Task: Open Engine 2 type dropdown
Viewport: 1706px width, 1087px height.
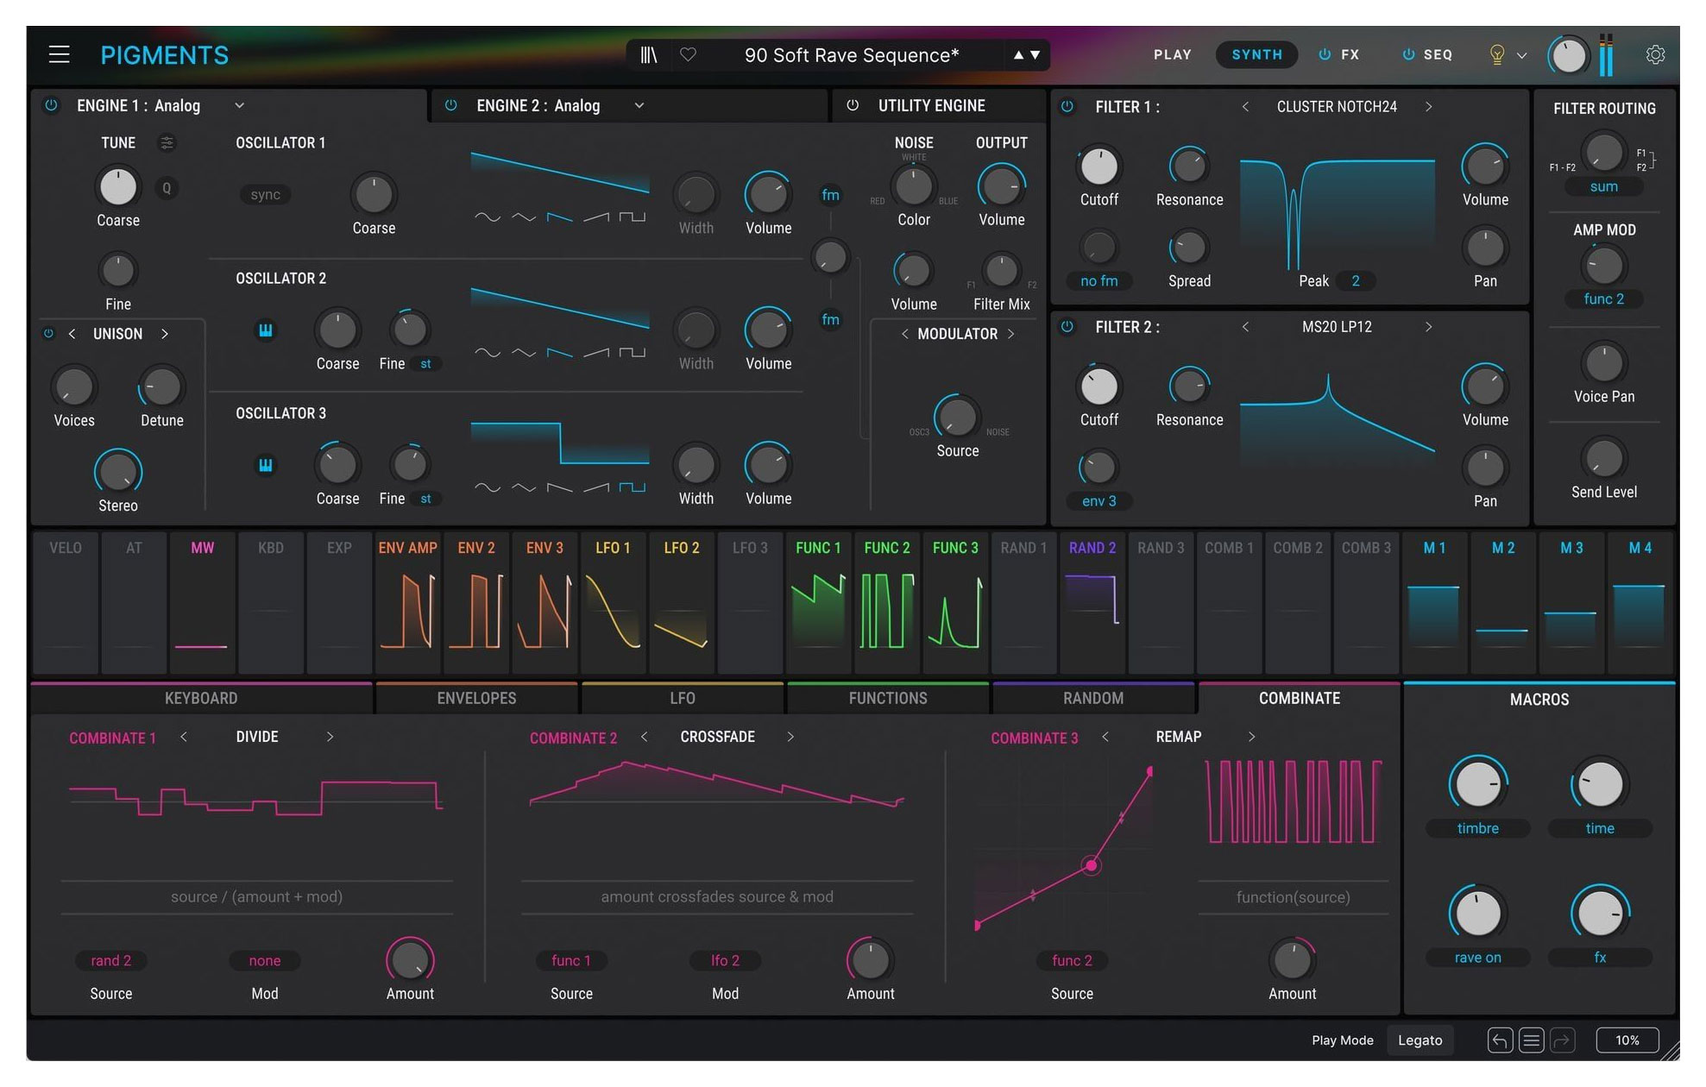Action: click(x=639, y=105)
